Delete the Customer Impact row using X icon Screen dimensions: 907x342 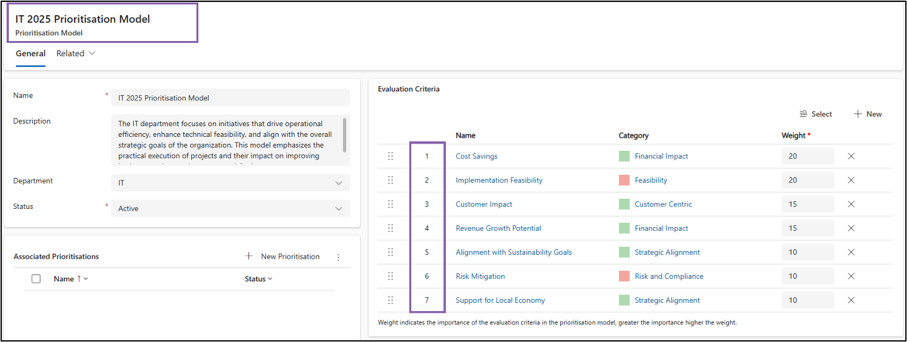point(851,204)
